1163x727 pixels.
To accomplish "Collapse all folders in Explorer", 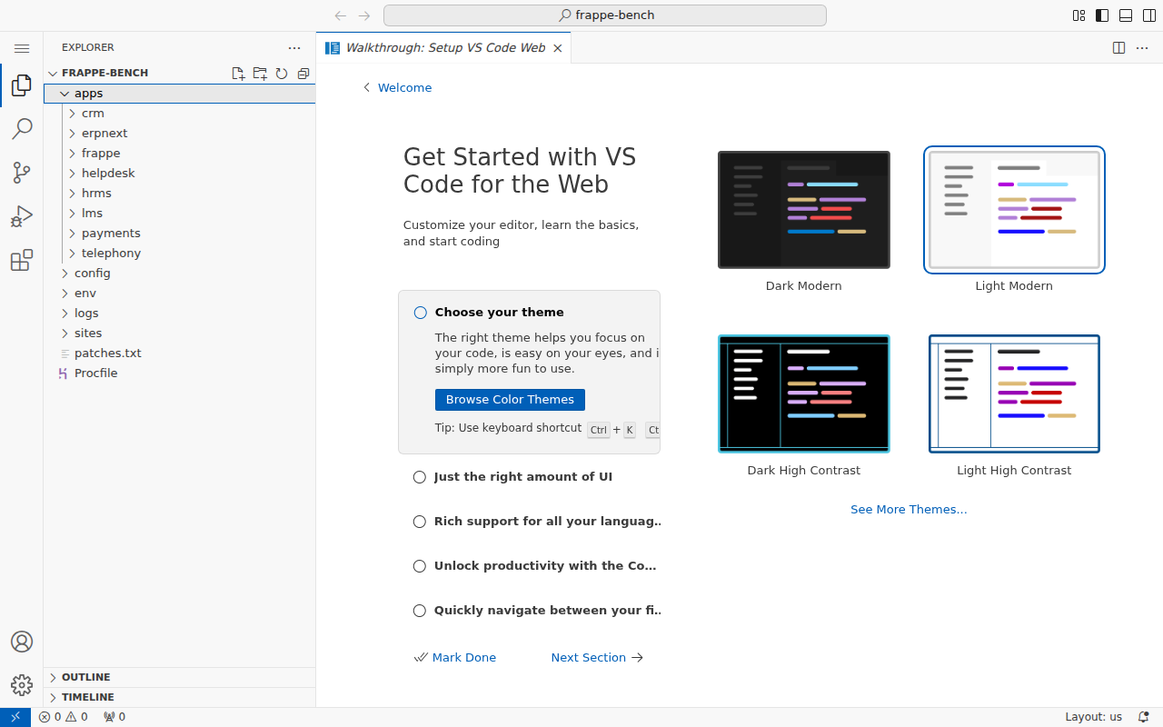I will tap(303, 74).
